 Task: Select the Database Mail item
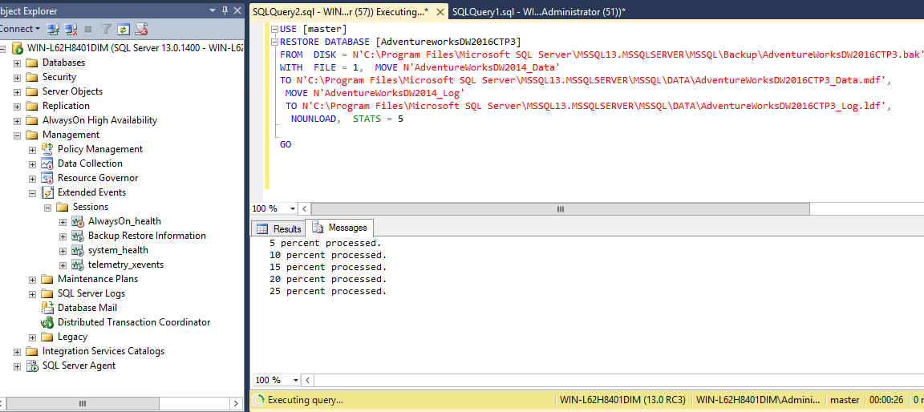(87, 308)
